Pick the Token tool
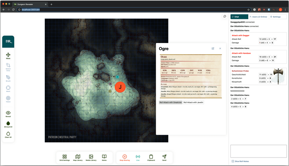The width and height of the screenshot is (289, 166). tap(8, 99)
